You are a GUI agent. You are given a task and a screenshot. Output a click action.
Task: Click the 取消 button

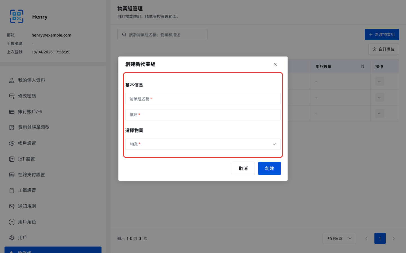[243, 168]
